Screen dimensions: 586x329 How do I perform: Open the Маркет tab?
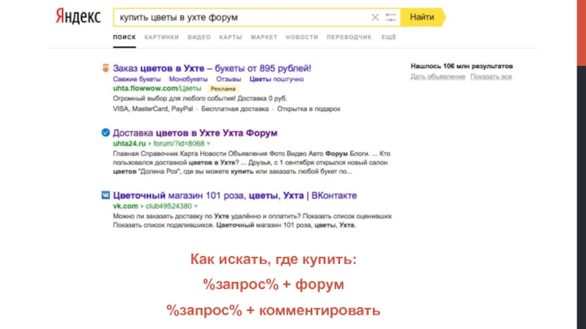point(264,37)
